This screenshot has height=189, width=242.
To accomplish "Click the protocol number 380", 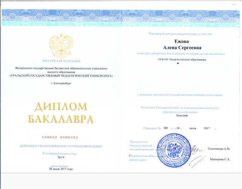I will tap(165, 128).
